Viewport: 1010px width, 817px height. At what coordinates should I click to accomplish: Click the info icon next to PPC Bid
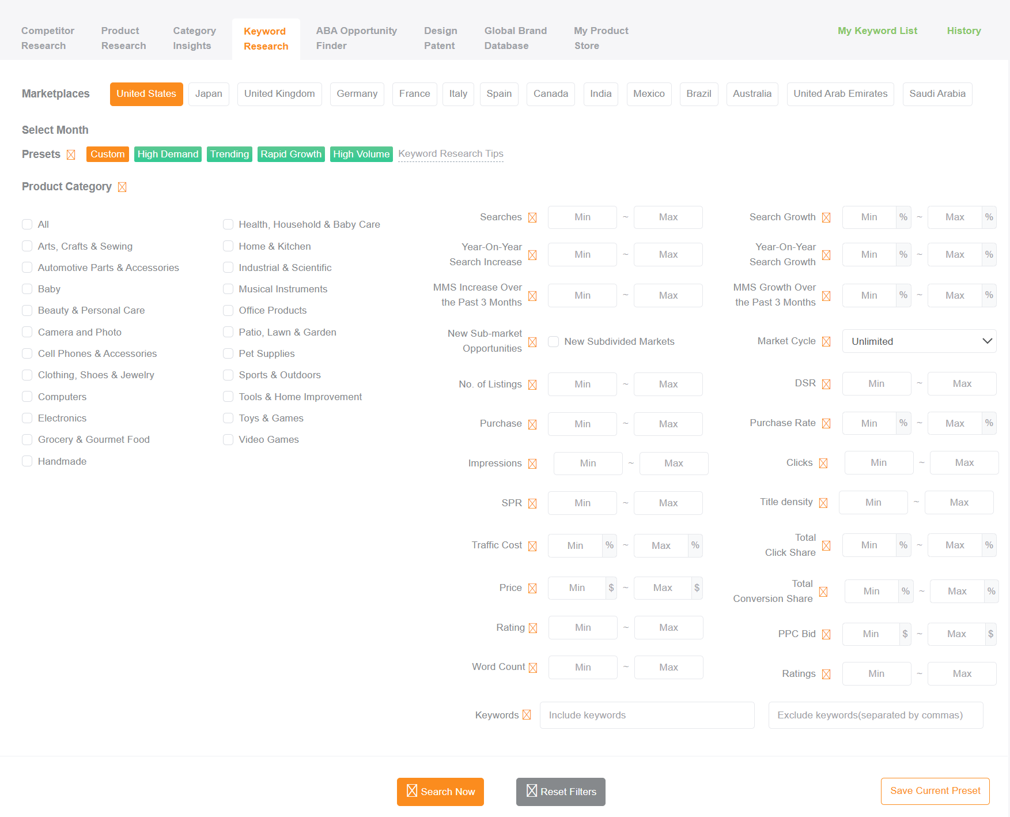(x=827, y=634)
